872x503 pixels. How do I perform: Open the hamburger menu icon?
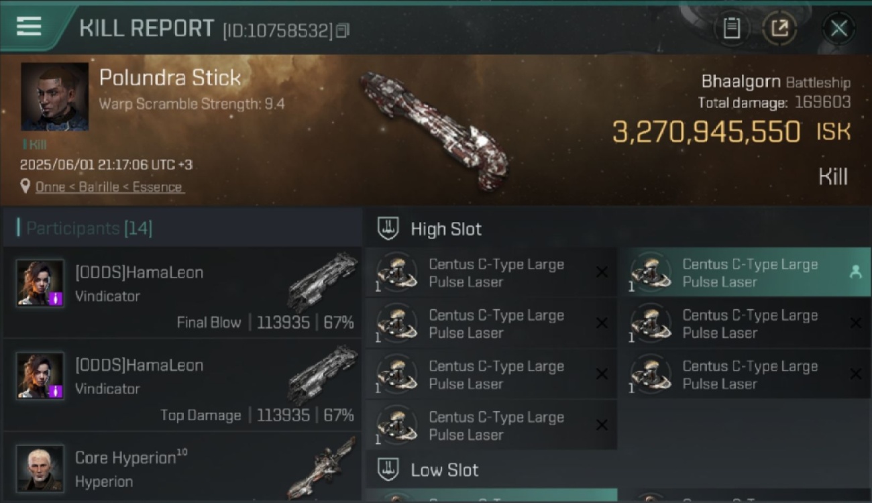(29, 27)
